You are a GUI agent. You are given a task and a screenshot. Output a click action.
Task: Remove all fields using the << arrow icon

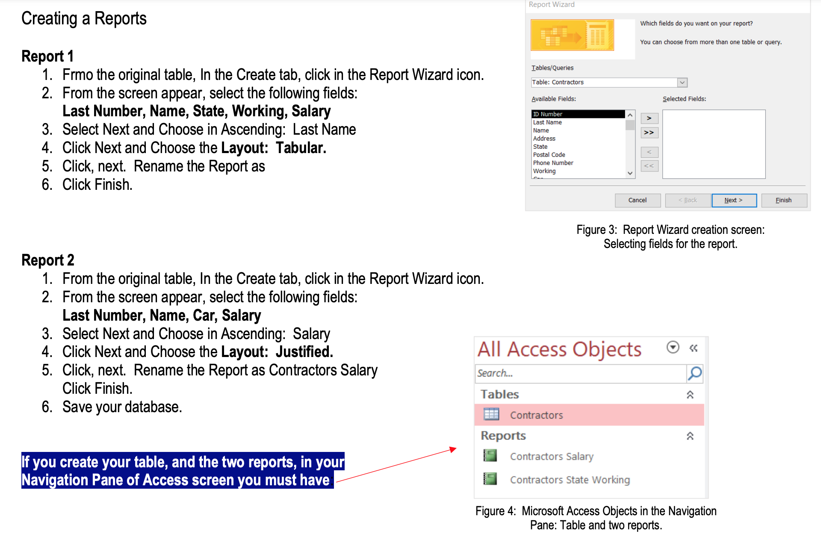click(x=649, y=166)
